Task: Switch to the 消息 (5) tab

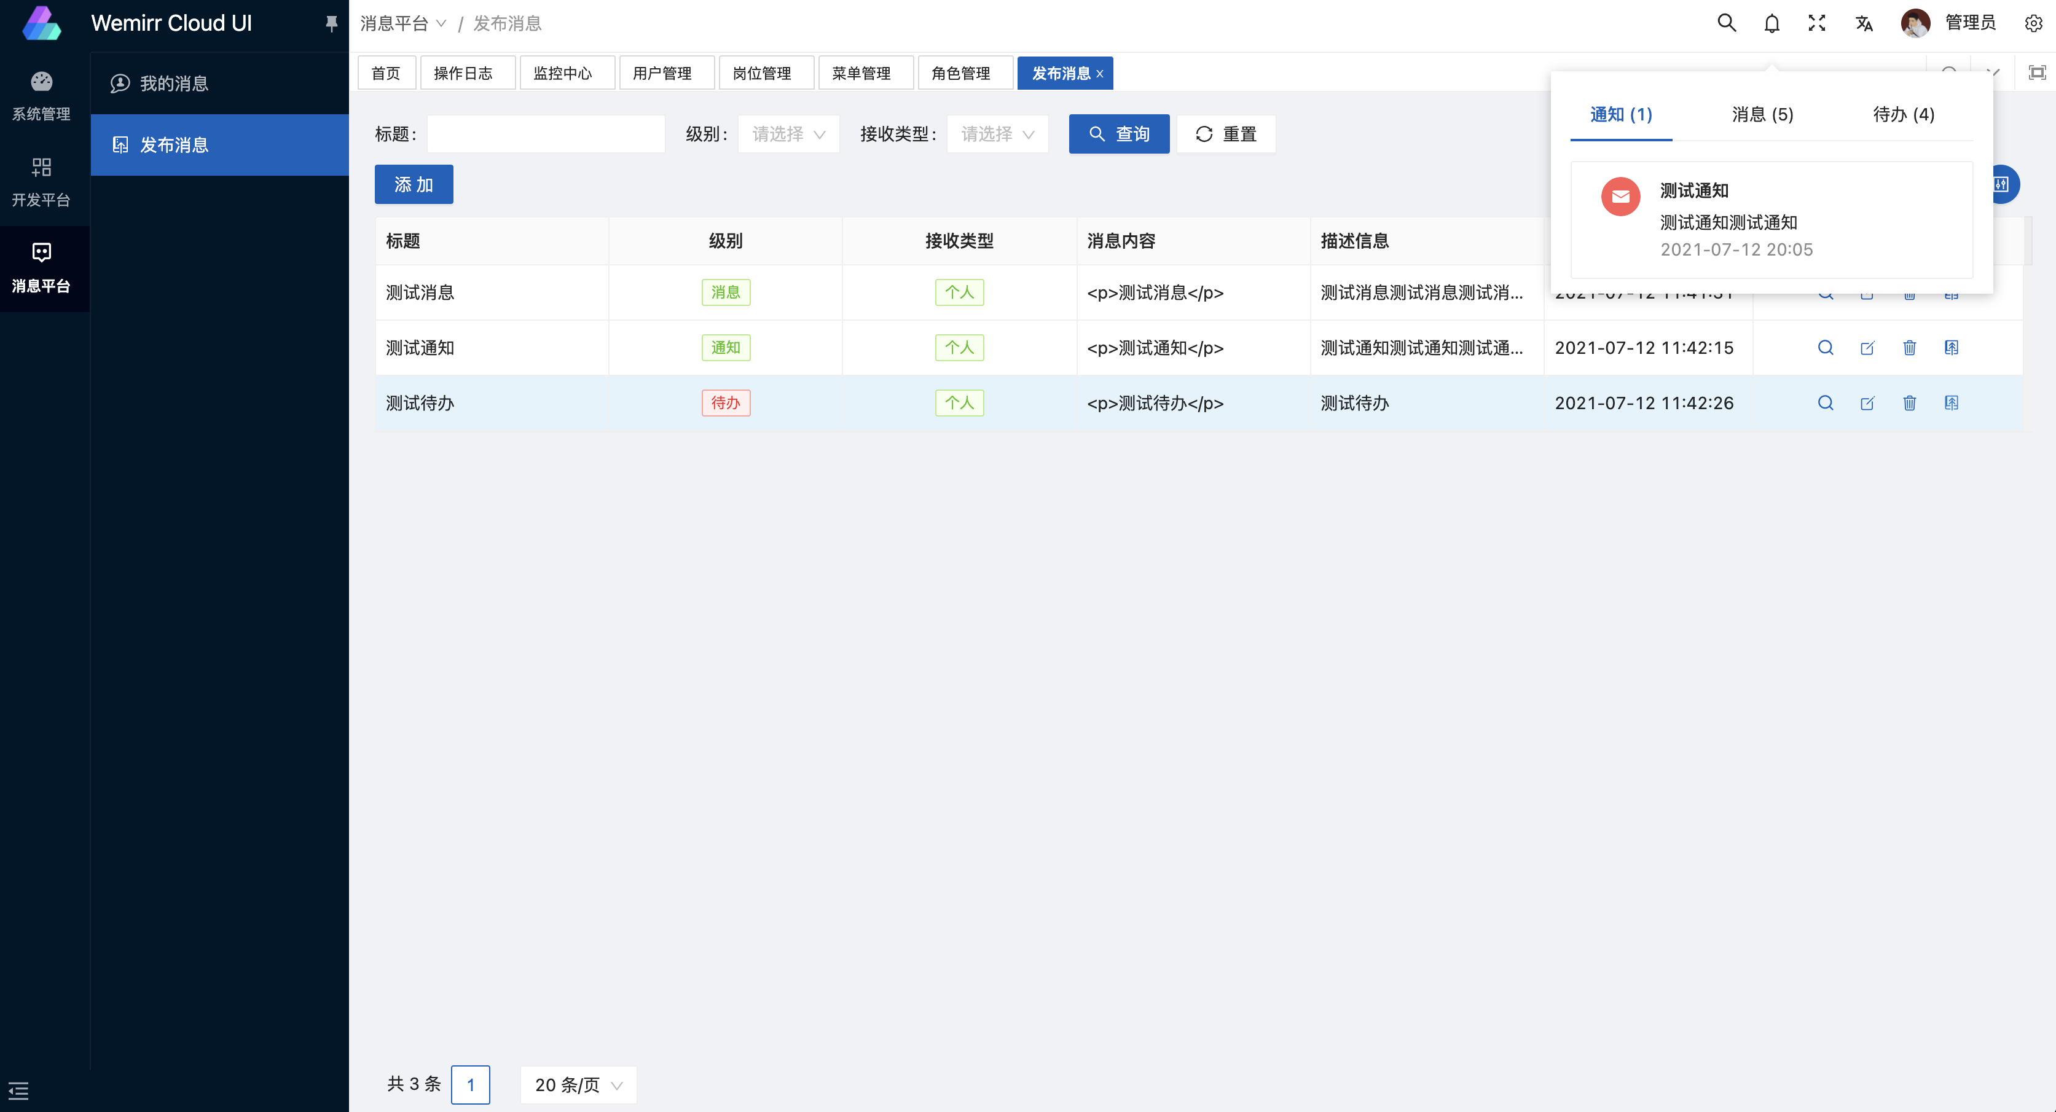Action: [1762, 115]
